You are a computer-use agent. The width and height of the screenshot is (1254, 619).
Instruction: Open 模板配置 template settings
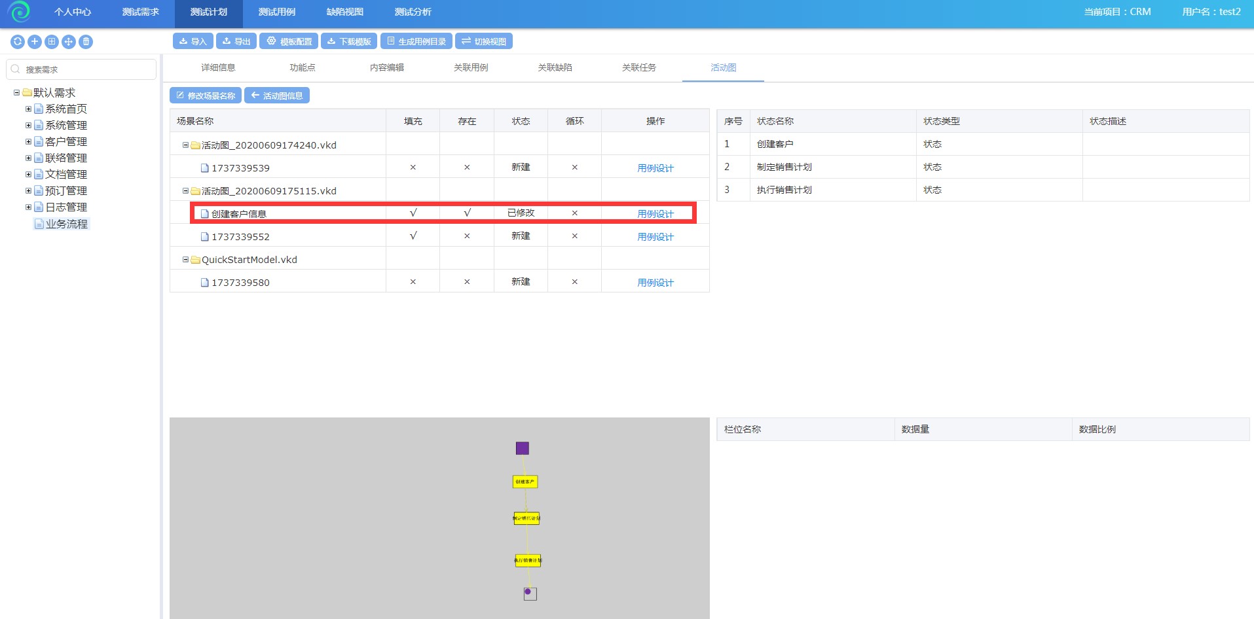(x=289, y=41)
